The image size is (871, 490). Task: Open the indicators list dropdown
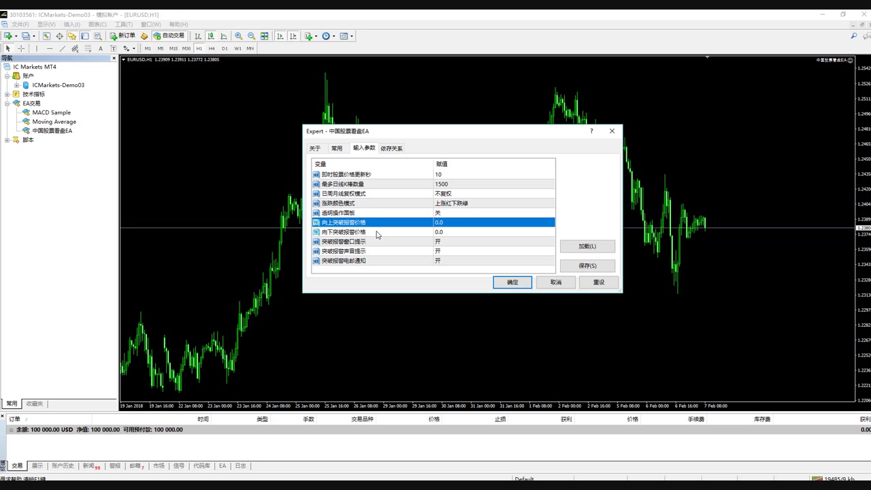pyautogui.click(x=310, y=36)
